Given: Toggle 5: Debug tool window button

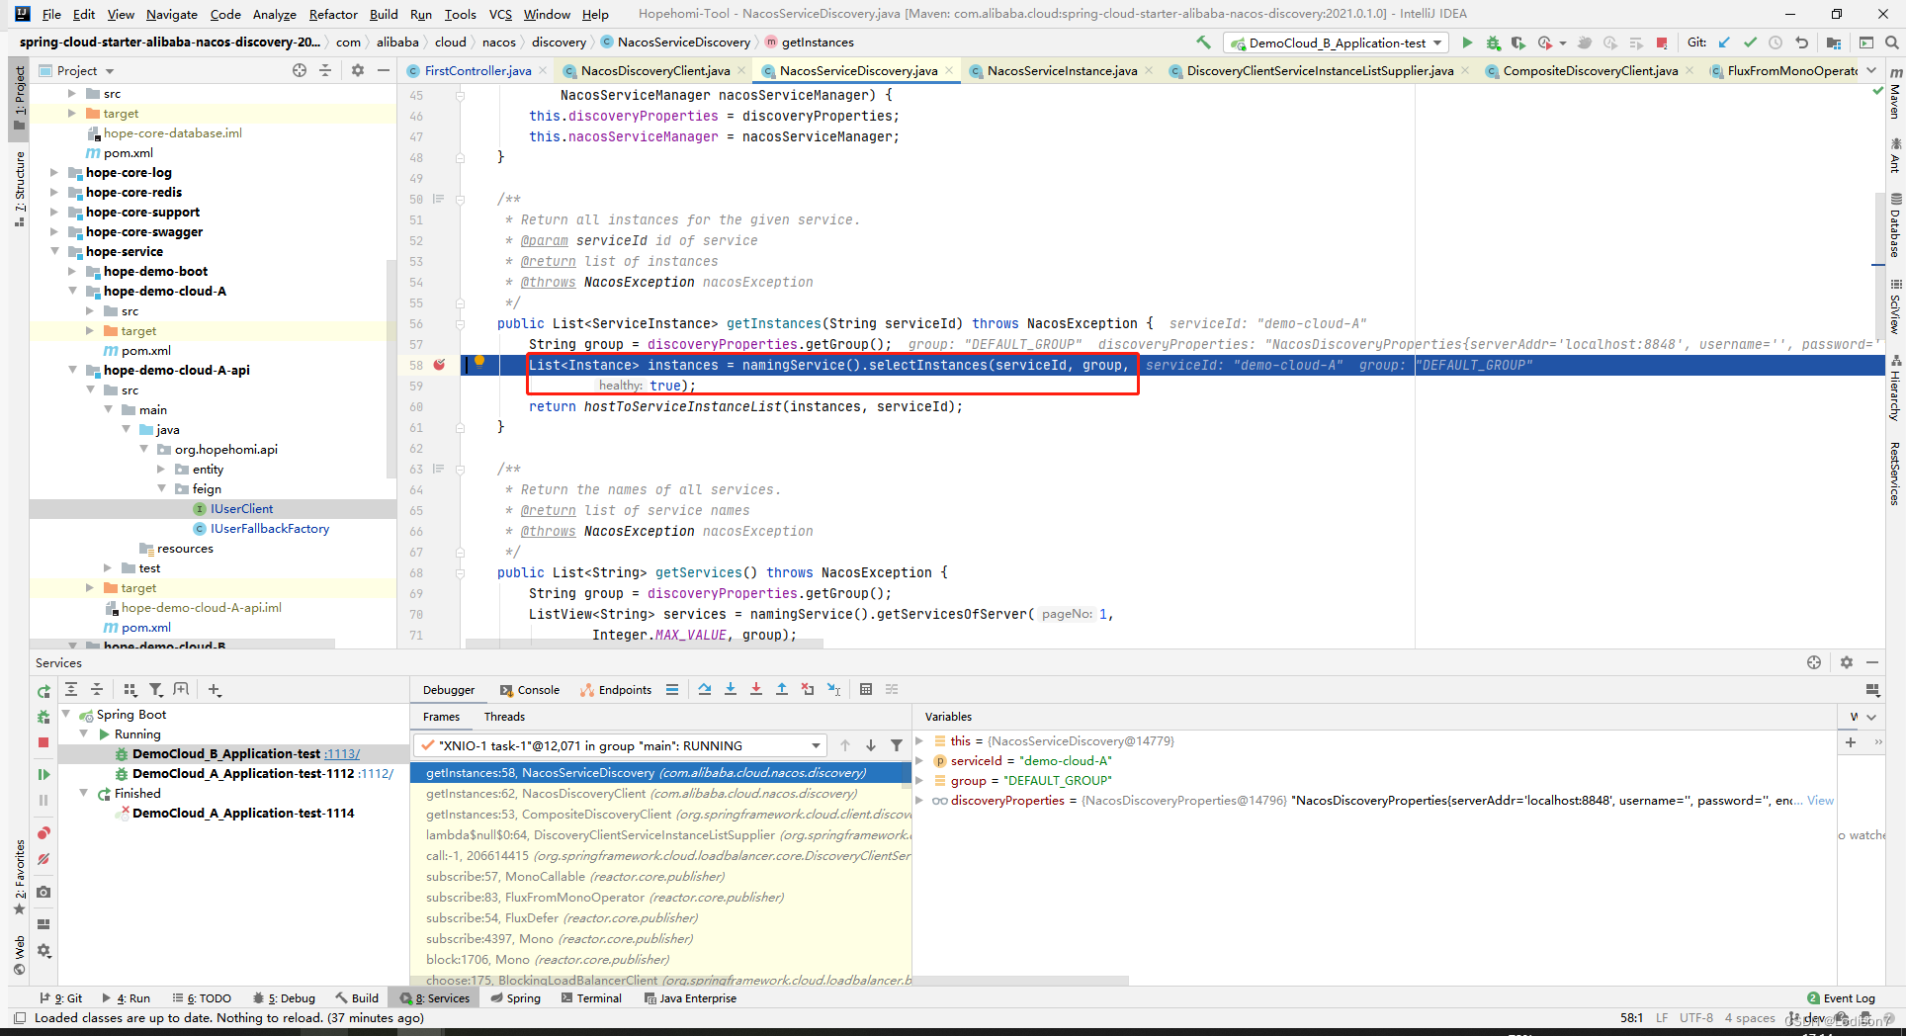Looking at the screenshot, I should click(x=285, y=998).
